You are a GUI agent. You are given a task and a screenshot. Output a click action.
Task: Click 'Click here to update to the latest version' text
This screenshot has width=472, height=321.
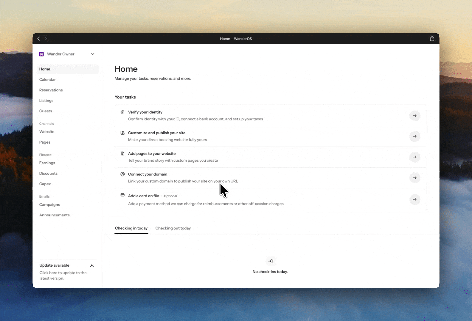tap(63, 276)
